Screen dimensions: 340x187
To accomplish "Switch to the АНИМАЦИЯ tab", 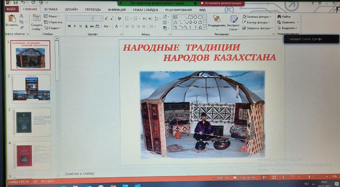I will [117, 9].
